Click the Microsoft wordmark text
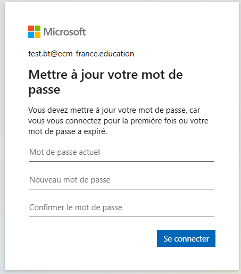The image size is (241, 274). click(65, 32)
